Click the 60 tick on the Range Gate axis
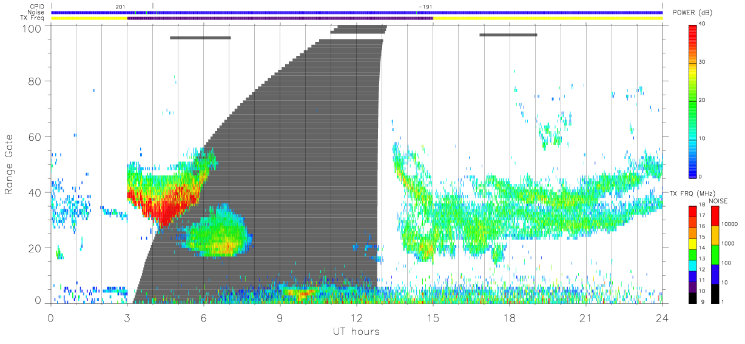745x344 pixels. click(36, 137)
